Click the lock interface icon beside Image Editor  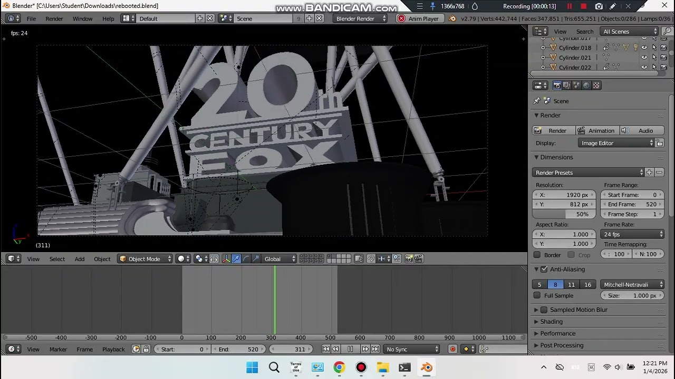point(660,143)
